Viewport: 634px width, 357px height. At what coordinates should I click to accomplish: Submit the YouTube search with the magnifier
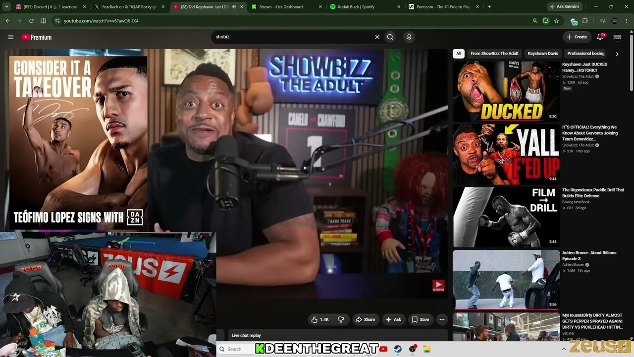pyautogui.click(x=390, y=37)
